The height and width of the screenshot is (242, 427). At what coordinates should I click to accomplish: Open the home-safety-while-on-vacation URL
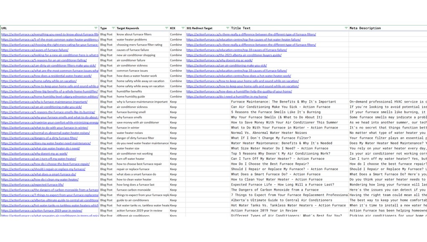click(x=39, y=81)
